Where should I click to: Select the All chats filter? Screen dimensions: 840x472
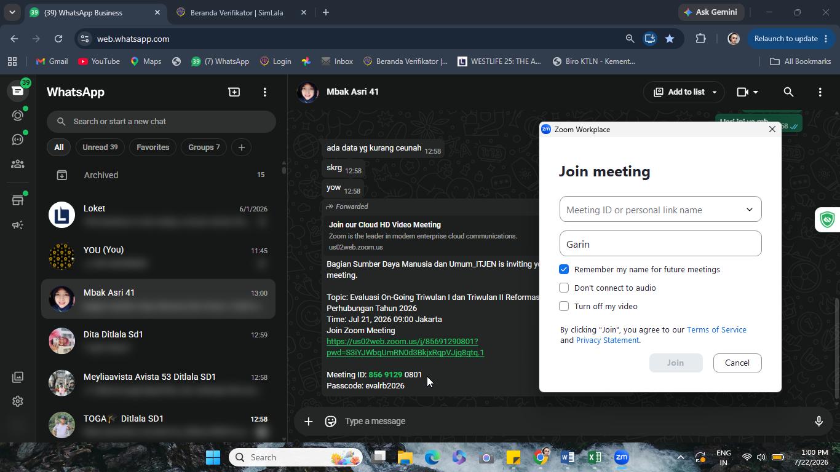(x=58, y=147)
